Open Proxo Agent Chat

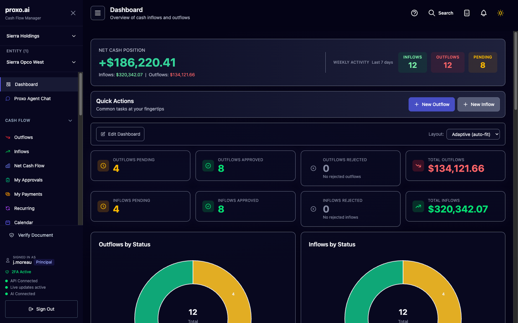point(39,98)
